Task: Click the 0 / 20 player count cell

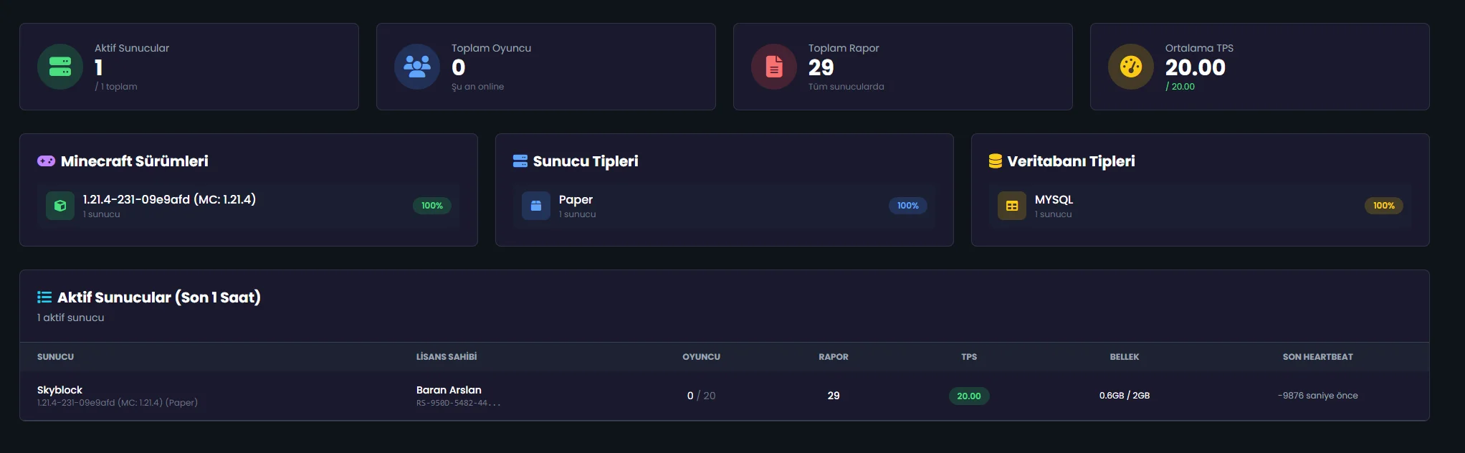Action: coord(701,396)
